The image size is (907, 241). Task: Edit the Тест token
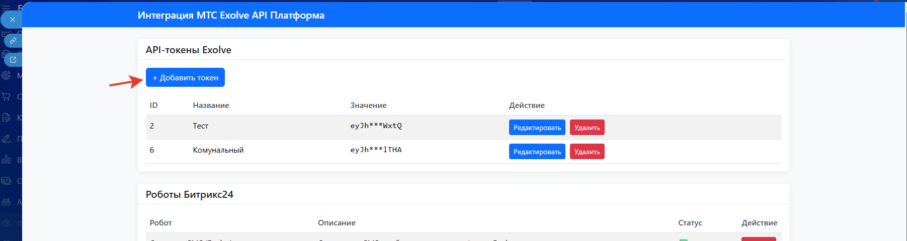(537, 128)
